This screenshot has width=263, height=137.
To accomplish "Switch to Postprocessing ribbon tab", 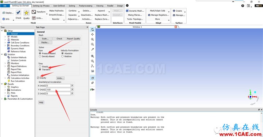I will tap(85, 6).
